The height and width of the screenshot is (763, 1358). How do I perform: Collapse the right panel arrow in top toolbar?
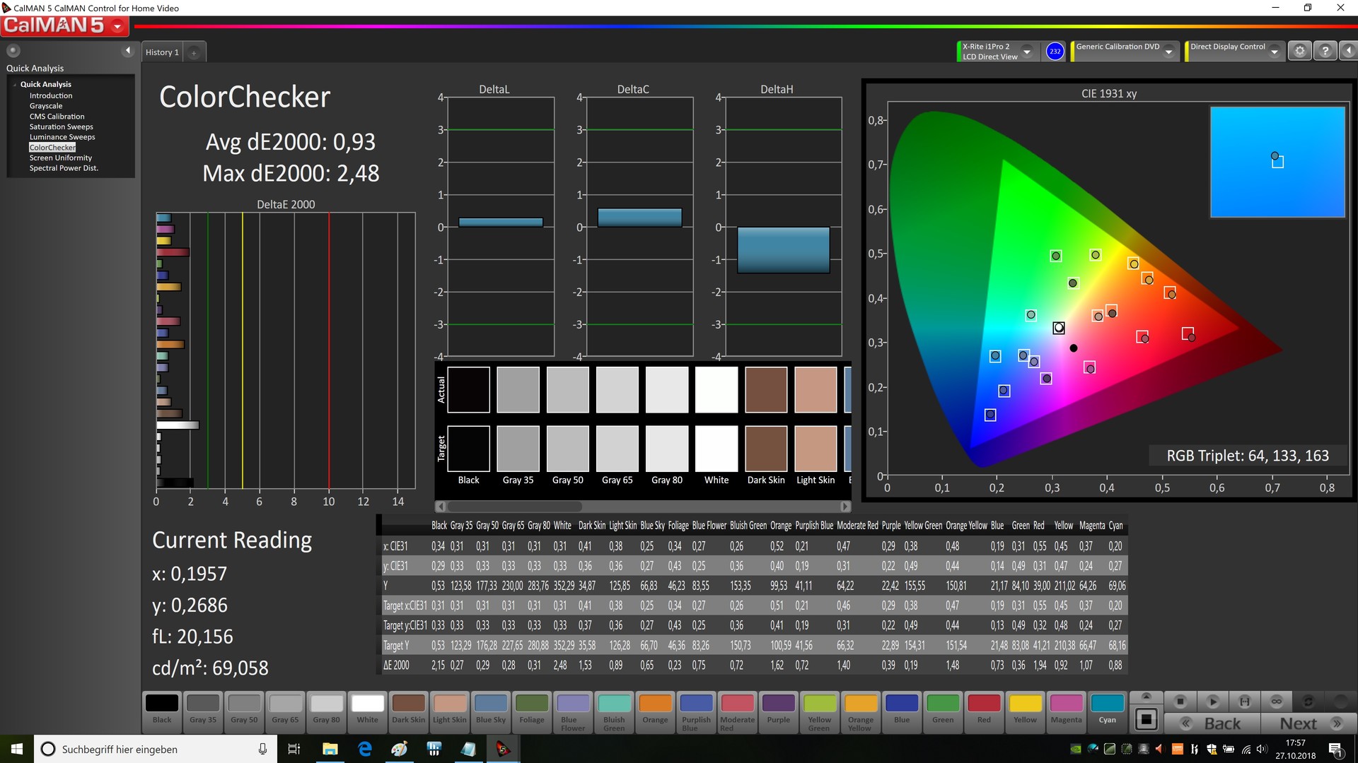[x=1348, y=52]
